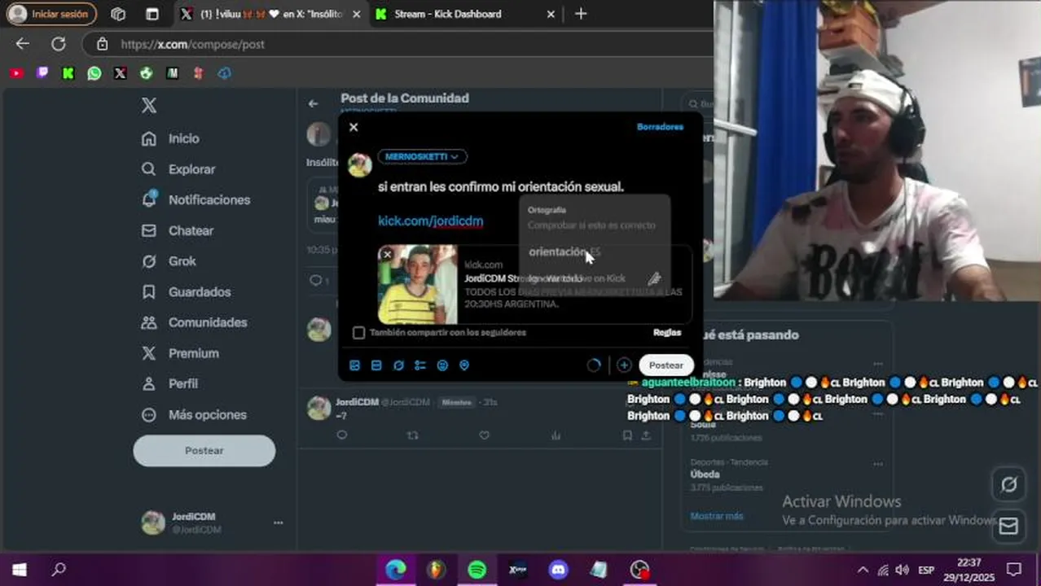The height and width of the screenshot is (586, 1041).
Task: Open emoji picker in compose toolbar
Action: coord(442,365)
